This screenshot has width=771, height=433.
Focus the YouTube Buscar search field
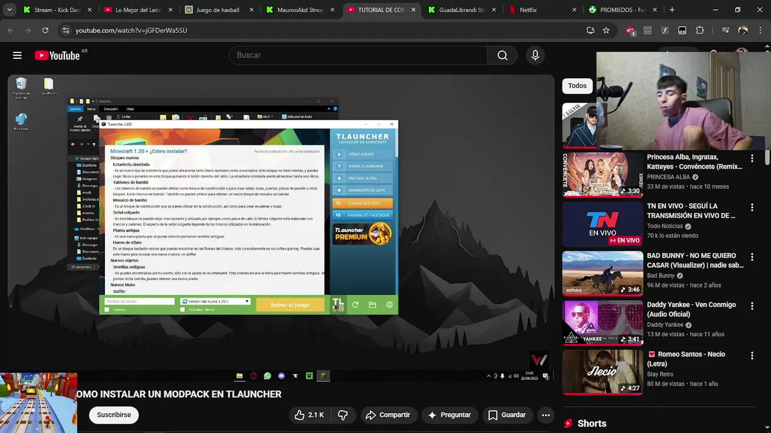coord(358,55)
